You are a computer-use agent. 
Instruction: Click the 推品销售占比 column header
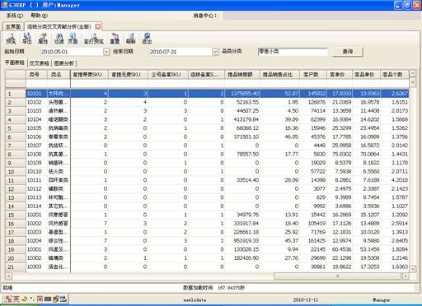pyautogui.click(x=279, y=75)
